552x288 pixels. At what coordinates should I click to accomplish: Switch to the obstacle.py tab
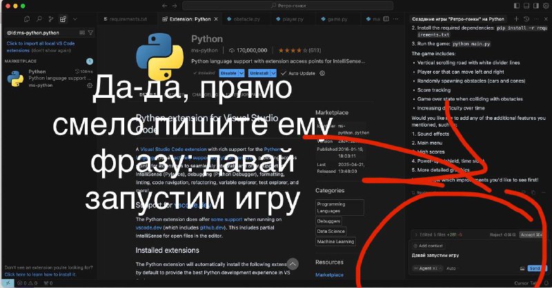tap(244, 19)
